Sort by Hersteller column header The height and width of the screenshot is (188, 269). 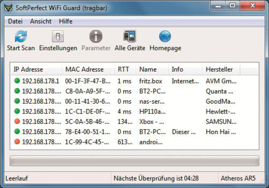(x=221, y=69)
